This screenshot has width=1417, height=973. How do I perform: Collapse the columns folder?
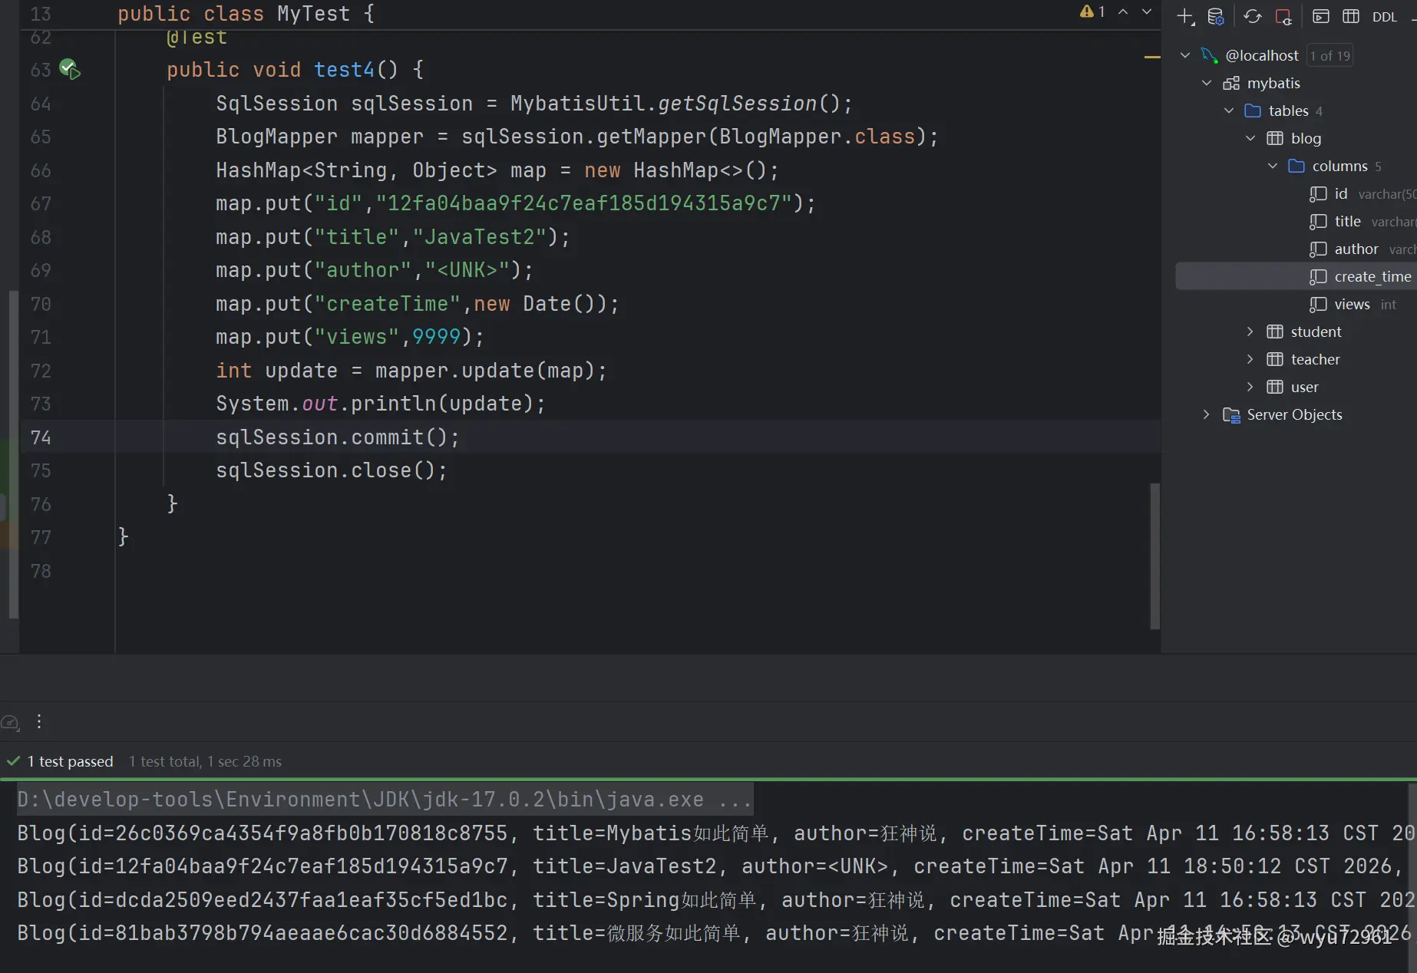[1273, 166]
